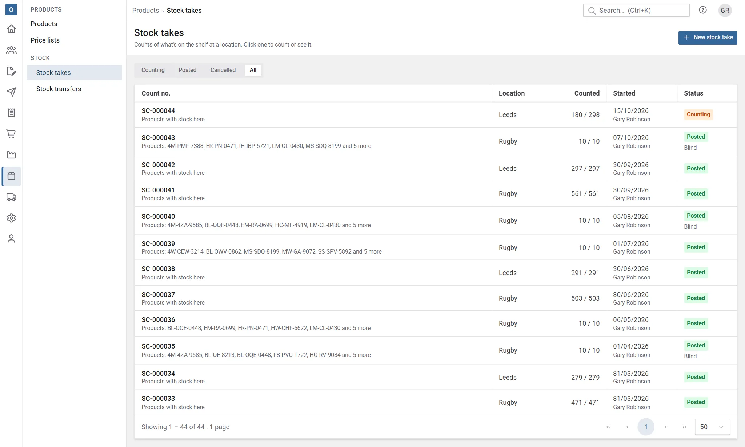
Task: Focus the Search field
Action: coord(636,10)
